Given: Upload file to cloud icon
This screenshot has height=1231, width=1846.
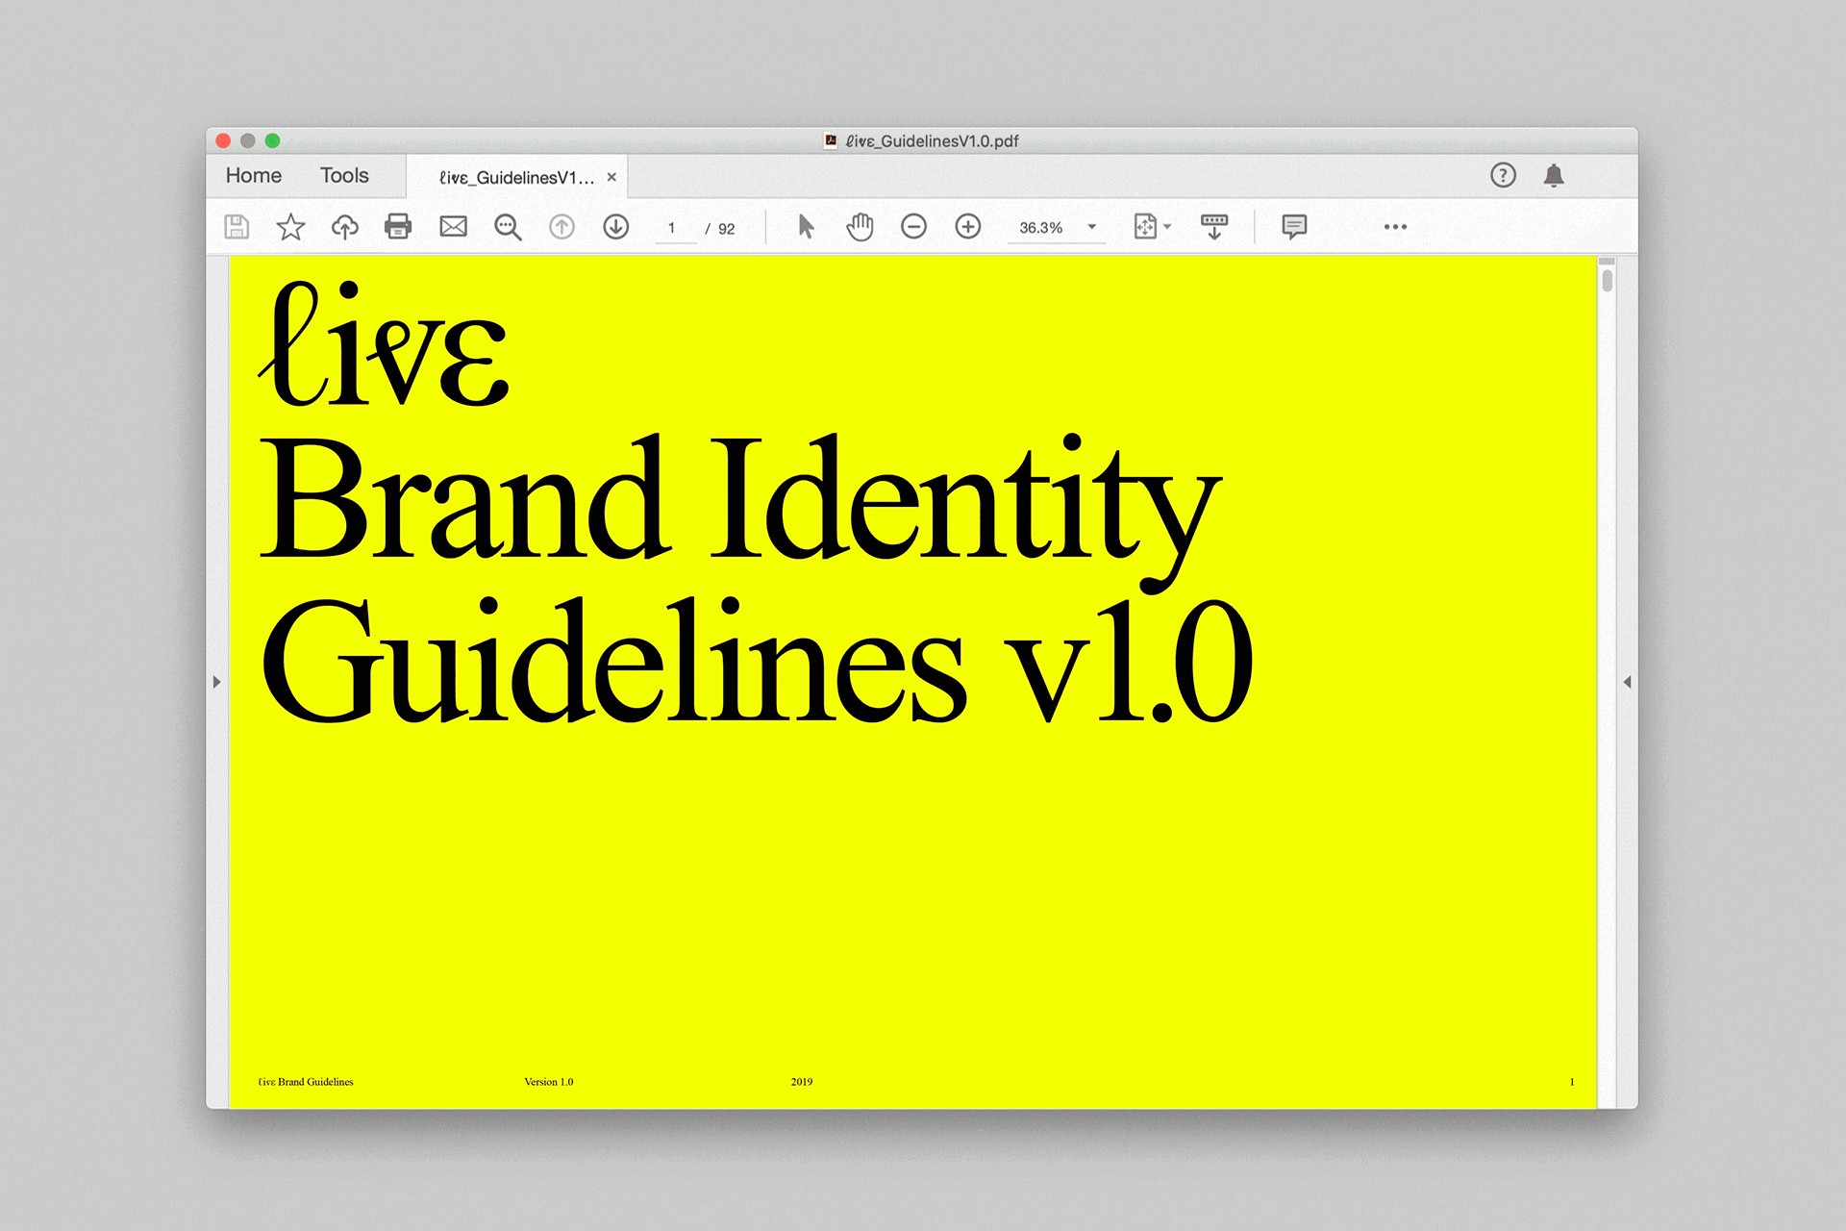Looking at the screenshot, I should [344, 227].
